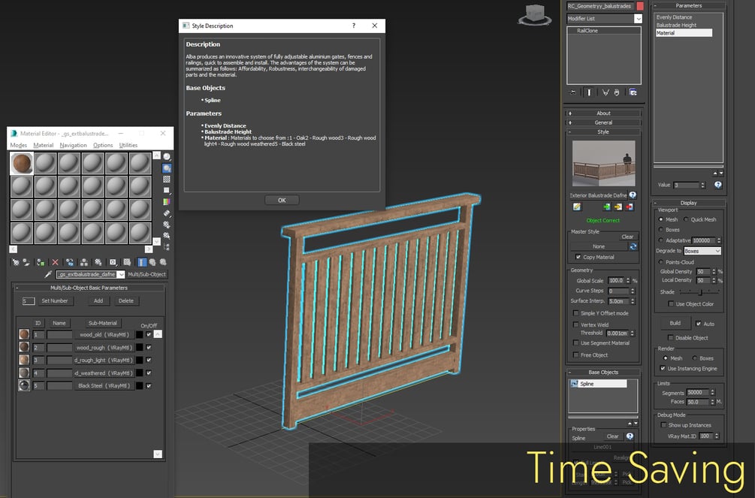This screenshot has width=755, height=498.
Task: Click Set Number button
Action: [x=54, y=300]
